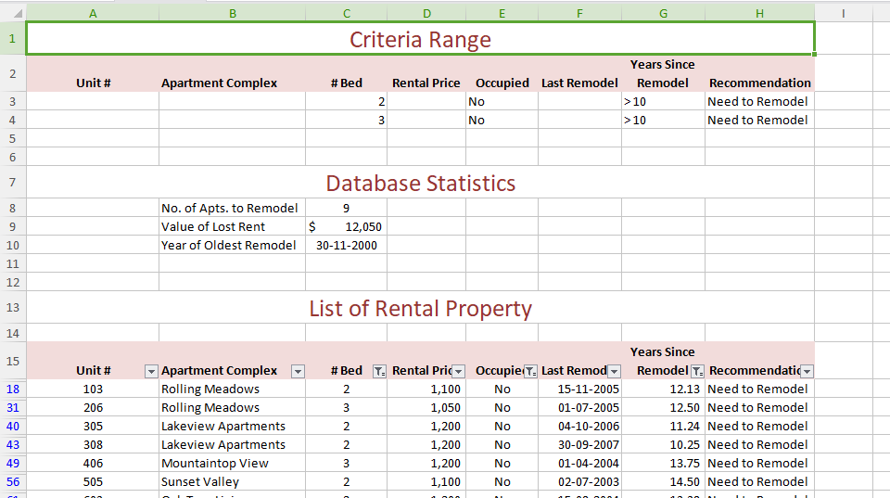Open the active filter on # Bed column

click(x=378, y=371)
